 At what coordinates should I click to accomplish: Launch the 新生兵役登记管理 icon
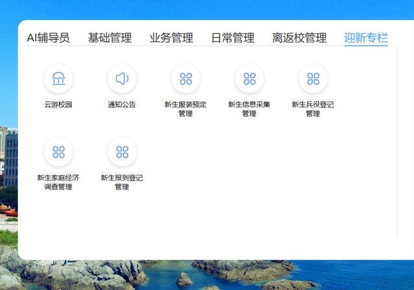(x=313, y=79)
